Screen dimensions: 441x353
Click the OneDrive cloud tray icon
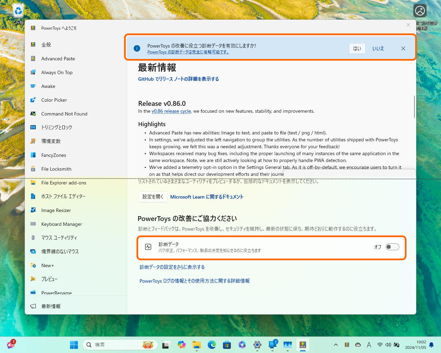click(358, 345)
